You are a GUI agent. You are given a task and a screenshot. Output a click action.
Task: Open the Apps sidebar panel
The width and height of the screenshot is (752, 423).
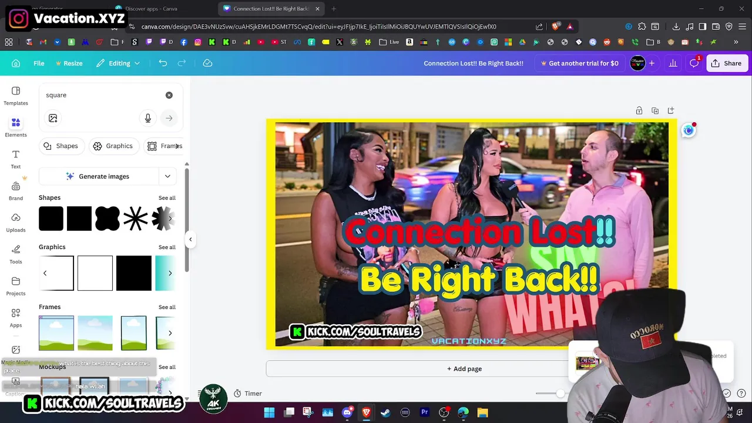point(16,318)
